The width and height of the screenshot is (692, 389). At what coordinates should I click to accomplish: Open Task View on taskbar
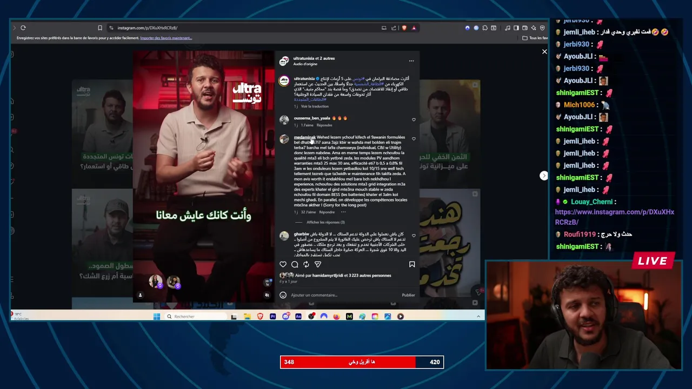point(234,317)
